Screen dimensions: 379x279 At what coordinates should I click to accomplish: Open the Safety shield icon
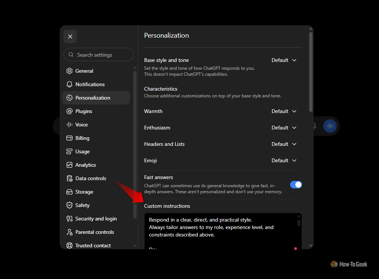(x=69, y=205)
